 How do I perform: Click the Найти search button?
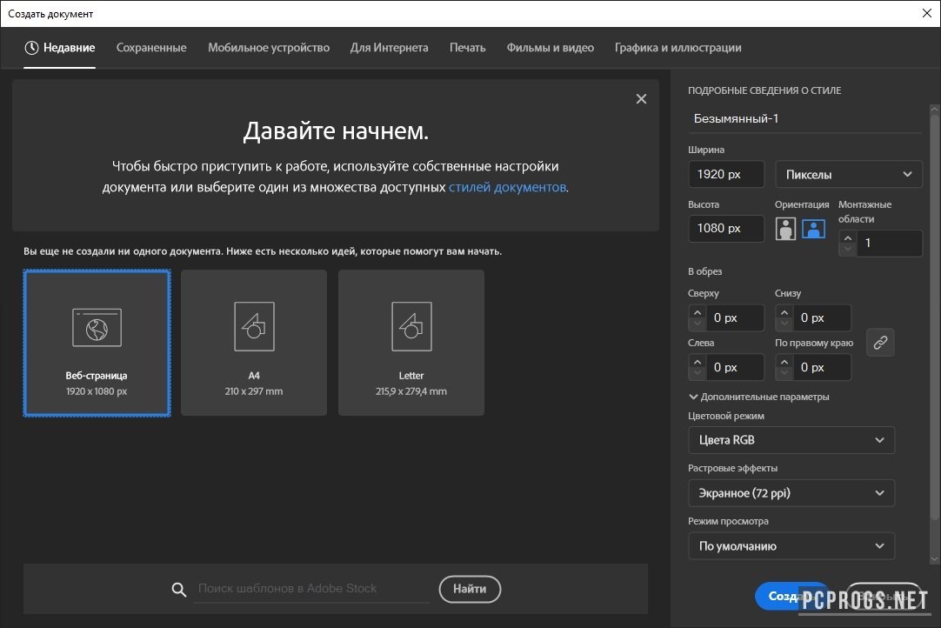pyautogui.click(x=470, y=589)
